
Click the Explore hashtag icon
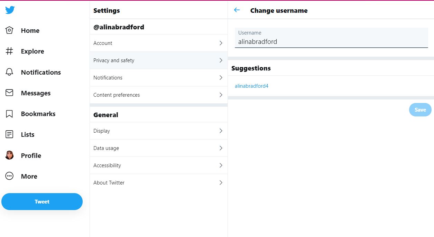(9, 51)
